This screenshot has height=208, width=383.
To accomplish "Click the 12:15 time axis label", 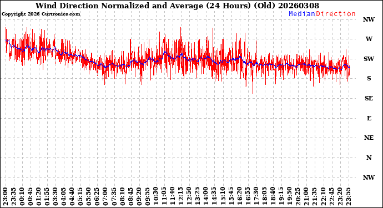I will click(x=181, y=197).
